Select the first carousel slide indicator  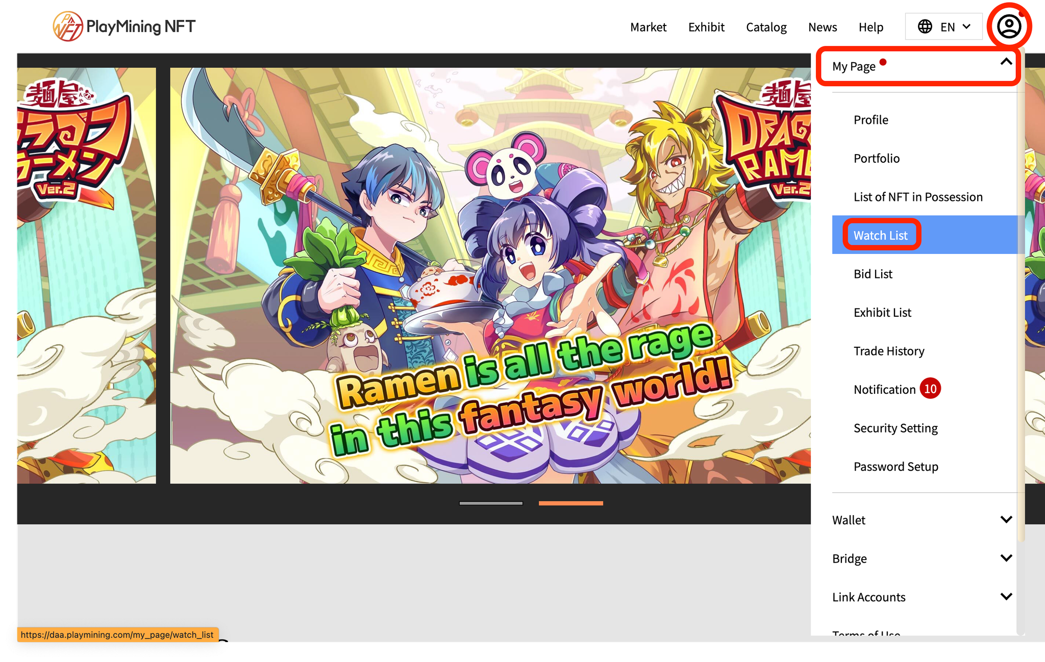(491, 503)
